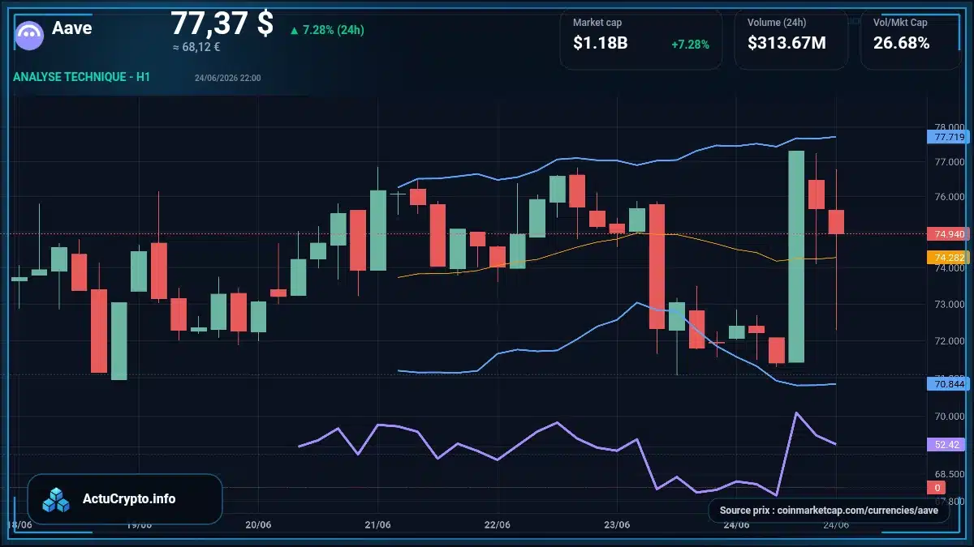Click the 77.719 upper band price tag
The width and height of the screenshot is (974, 547).
(948, 137)
